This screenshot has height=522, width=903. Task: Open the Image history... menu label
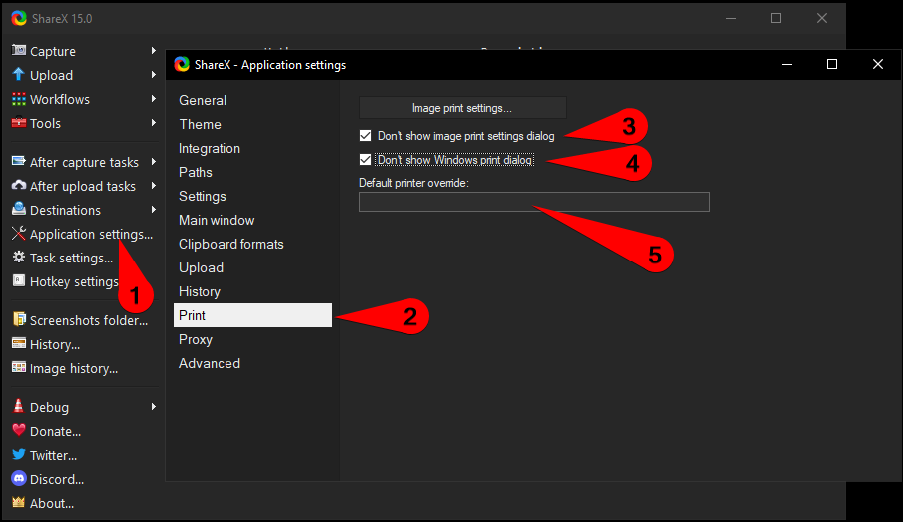[74, 368]
